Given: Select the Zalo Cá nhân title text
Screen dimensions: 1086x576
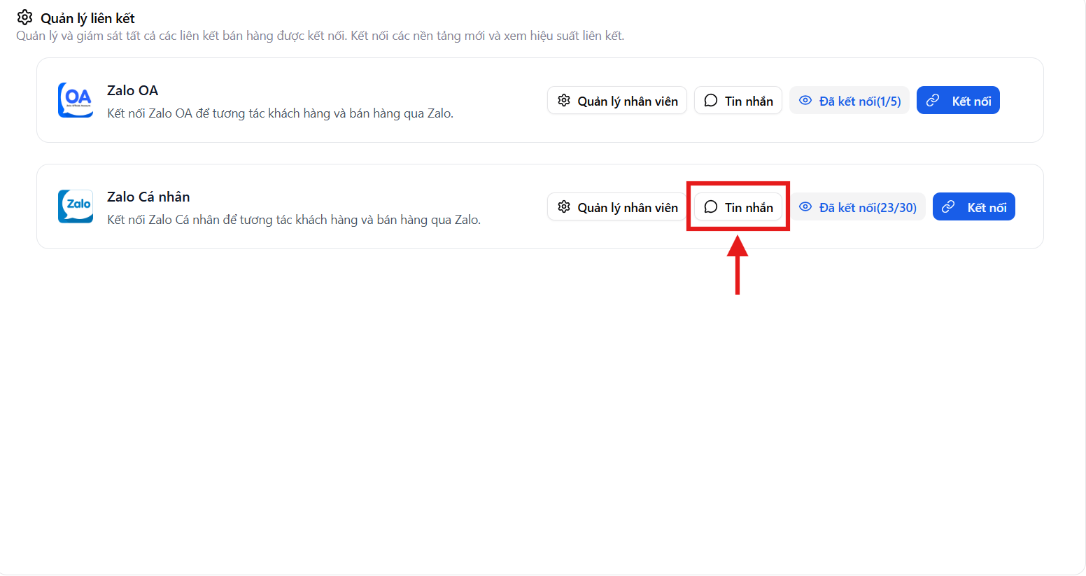Looking at the screenshot, I should click(148, 197).
